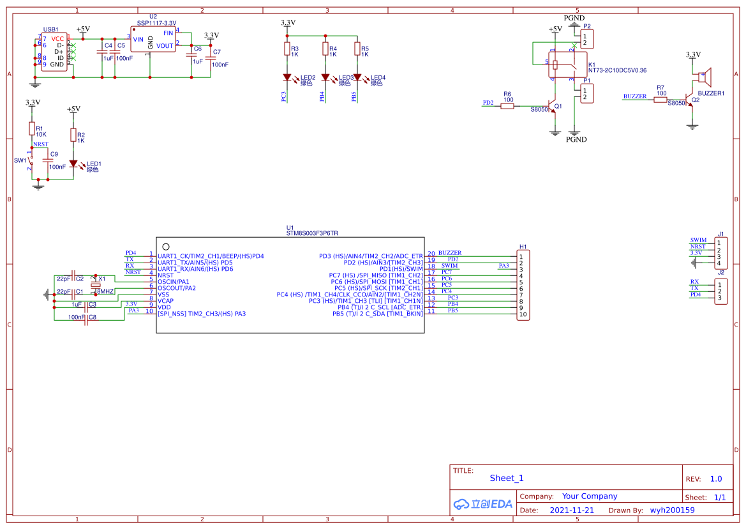Select the 'Your Company' field
Screen dimensions: 746x529
coord(590,496)
